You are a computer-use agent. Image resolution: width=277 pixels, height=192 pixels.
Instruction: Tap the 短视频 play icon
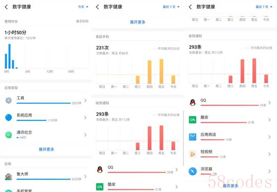(193, 154)
